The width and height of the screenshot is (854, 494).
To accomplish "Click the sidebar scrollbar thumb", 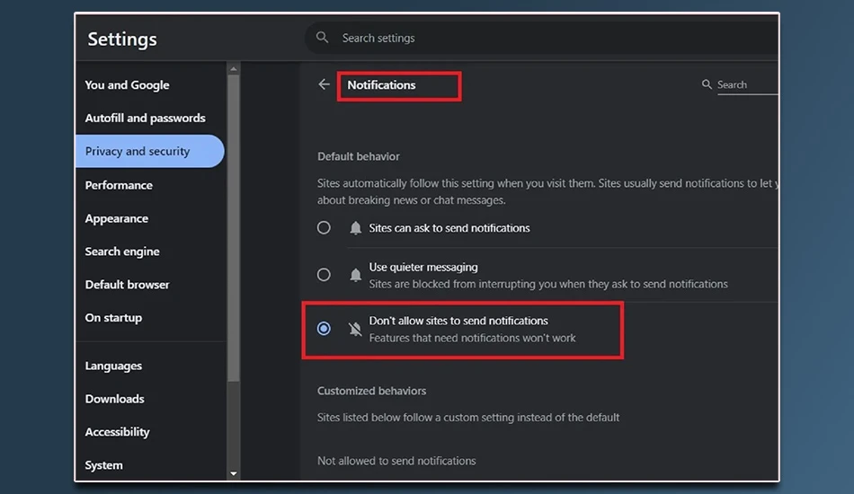I will 234,228.
